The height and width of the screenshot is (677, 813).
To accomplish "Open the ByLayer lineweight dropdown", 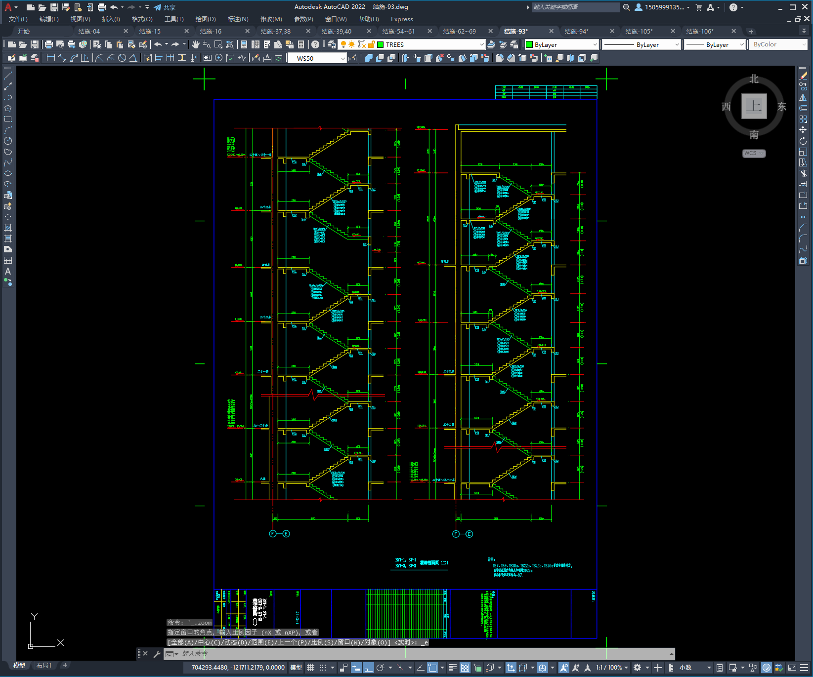I will tap(741, 44).
